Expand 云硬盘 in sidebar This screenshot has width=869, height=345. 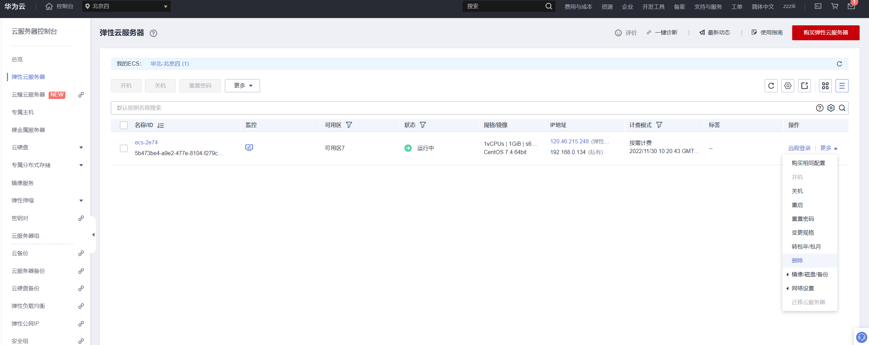click(x=81, y=148)
